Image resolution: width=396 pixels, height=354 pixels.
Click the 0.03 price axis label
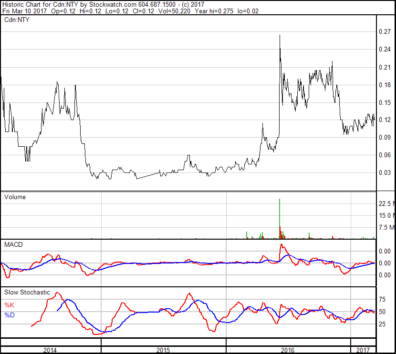(385, 172)
